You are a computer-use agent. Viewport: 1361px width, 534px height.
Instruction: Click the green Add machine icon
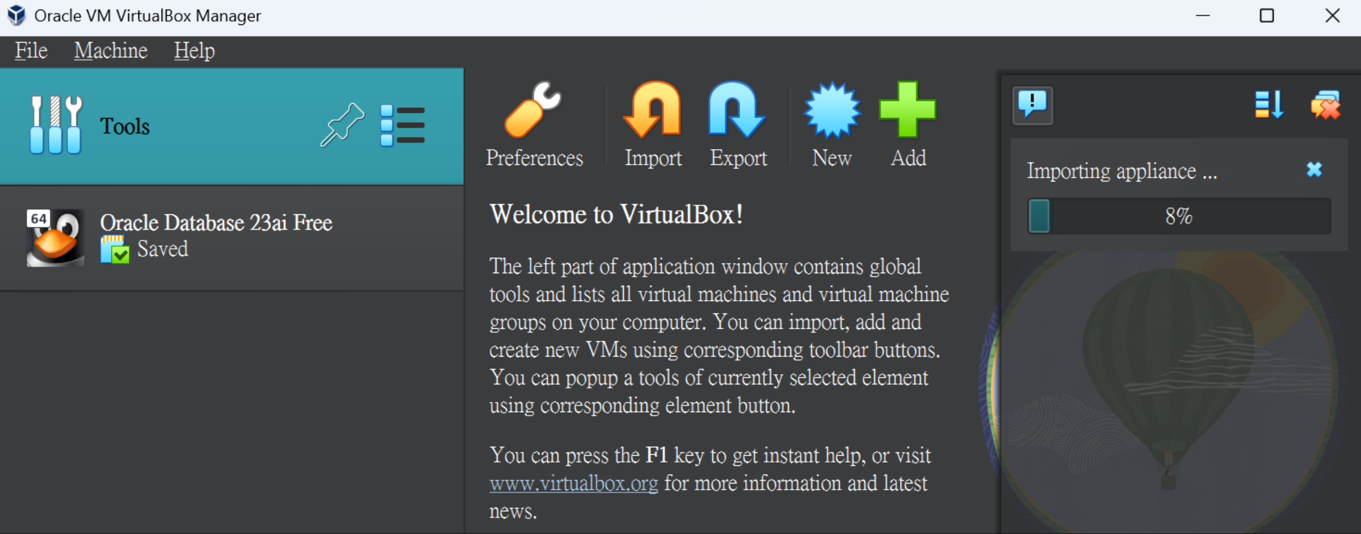click(908, 124)
